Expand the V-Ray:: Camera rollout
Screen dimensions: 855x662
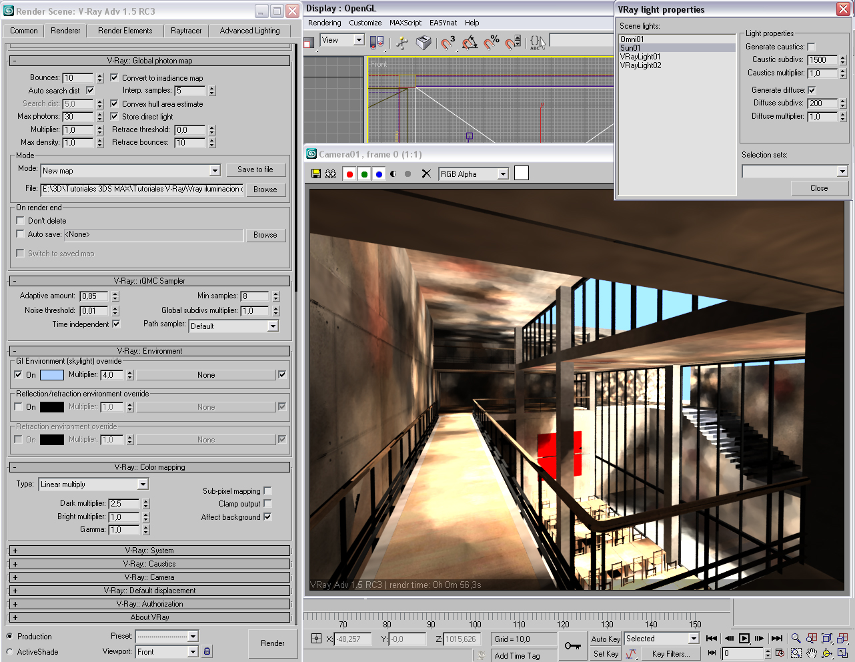149,577
